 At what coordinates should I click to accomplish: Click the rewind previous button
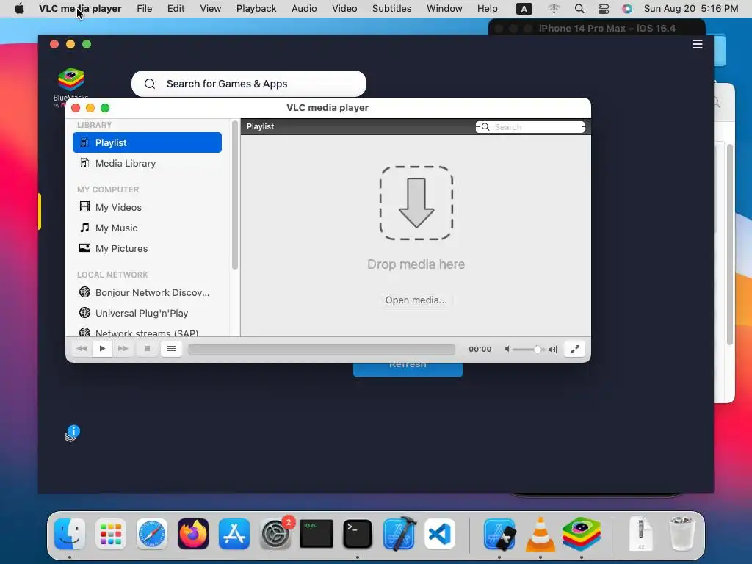[x=82, y=349]
